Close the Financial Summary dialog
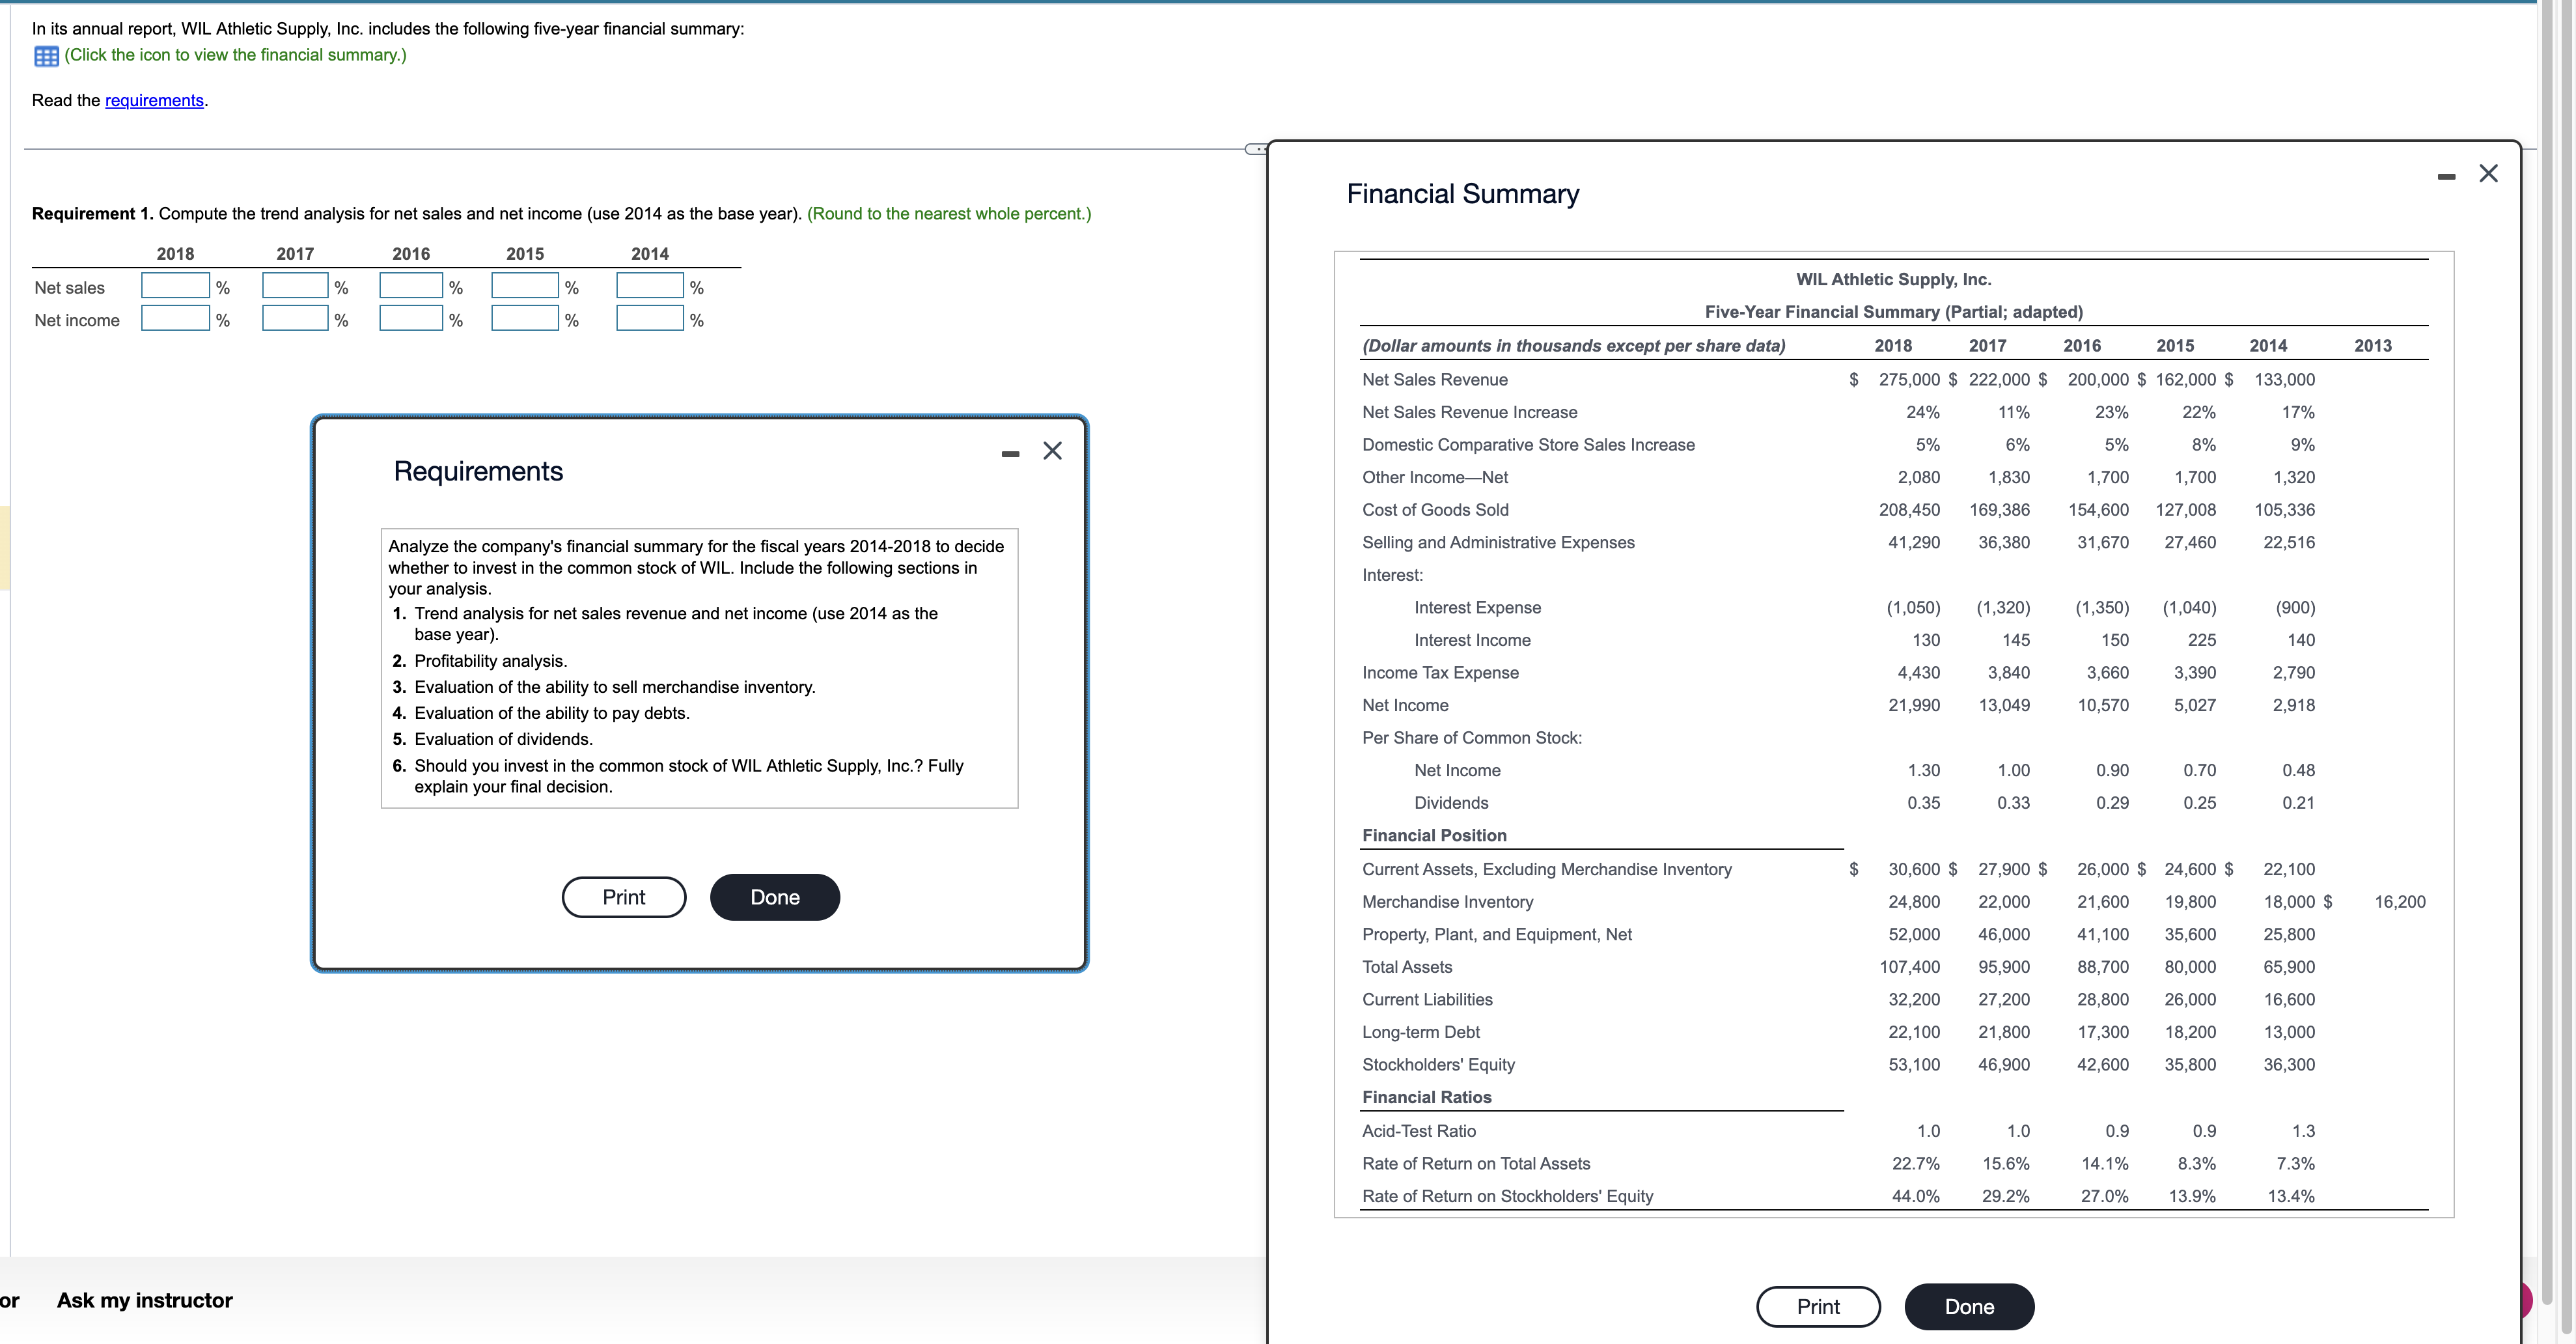The height and width of the screenshot is (1344, 2576). pyautogui.click(x=2489, y=173)
